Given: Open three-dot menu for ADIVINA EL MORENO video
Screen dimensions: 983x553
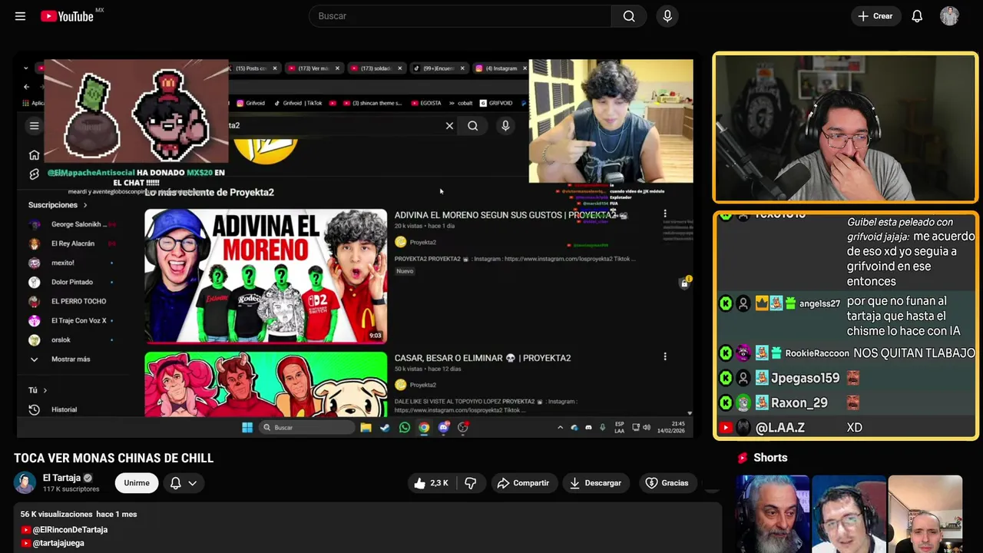Looking at the screenshot, I should pos(665,214).
